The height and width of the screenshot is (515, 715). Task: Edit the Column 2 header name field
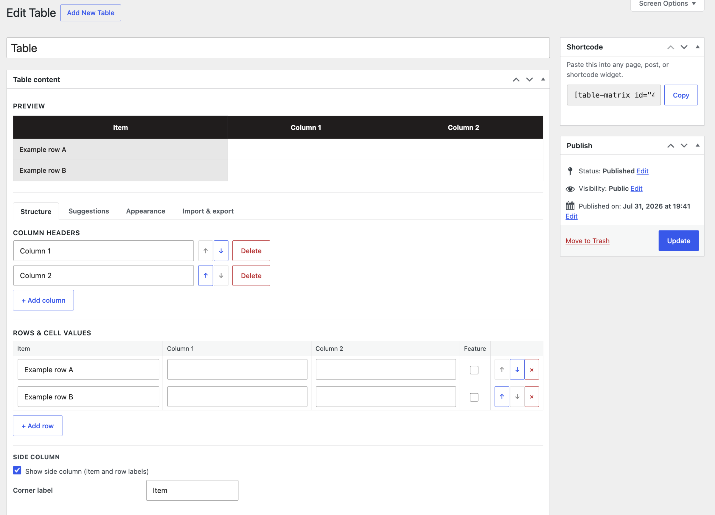103,276
